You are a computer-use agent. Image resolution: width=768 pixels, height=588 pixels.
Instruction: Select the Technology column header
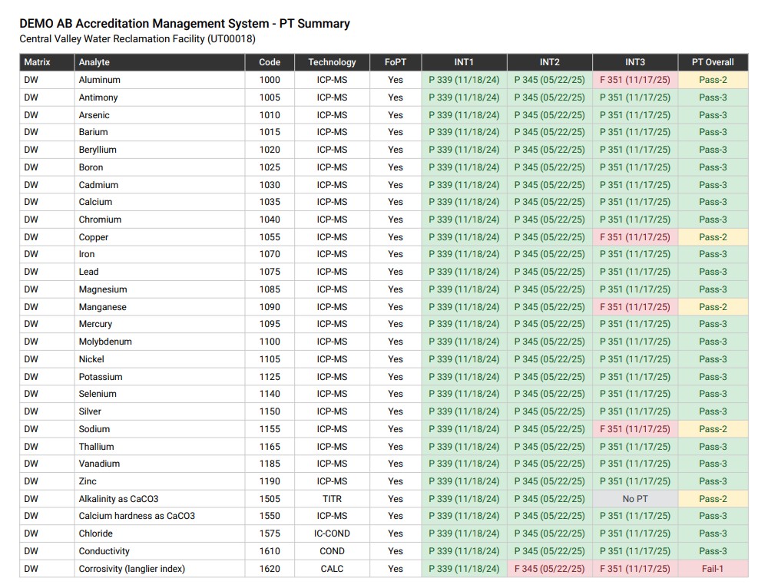(332, 62)
